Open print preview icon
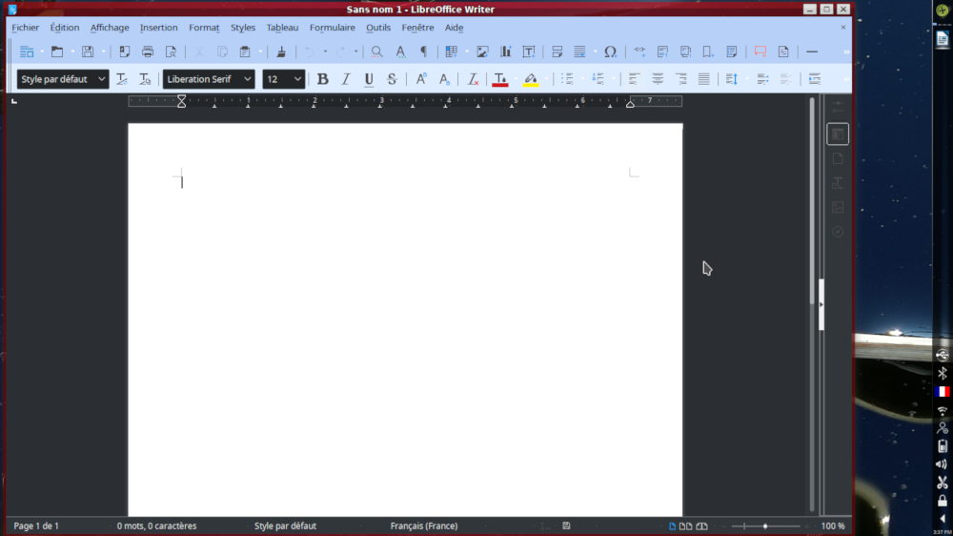953x536 pixels. click(171, 52)
